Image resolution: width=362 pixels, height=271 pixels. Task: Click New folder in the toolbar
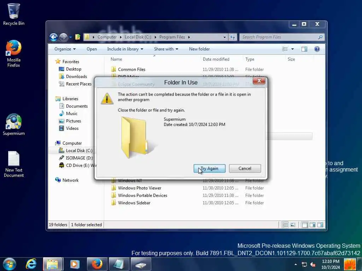click(199, 49)
